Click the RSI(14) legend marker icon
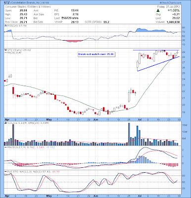Viewport: 191px width, 198px height. [5, 26]
